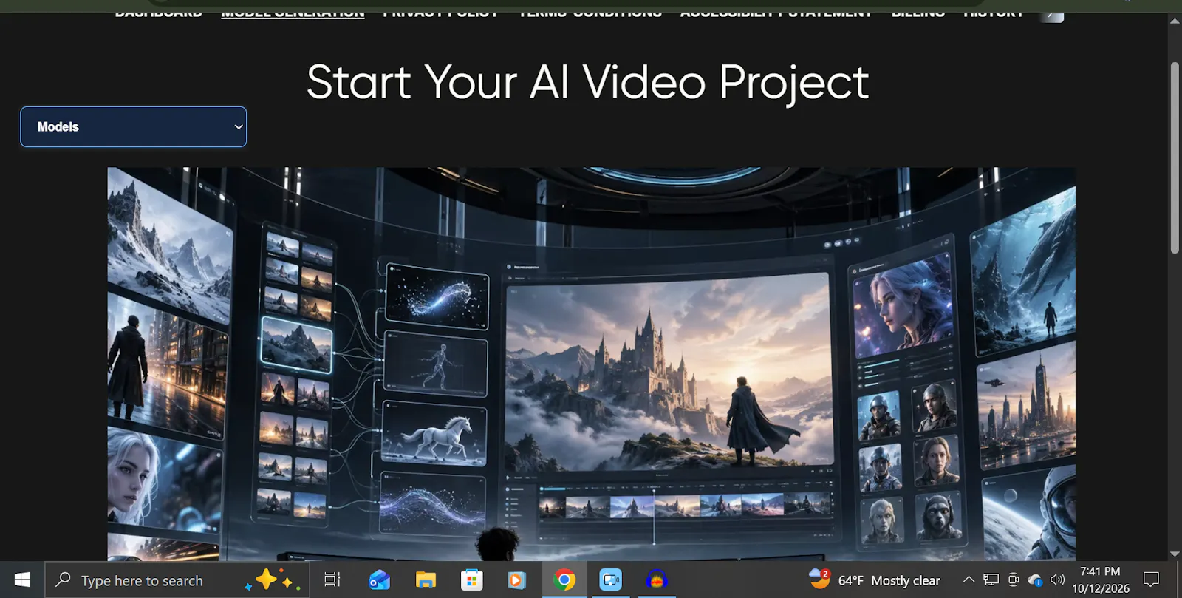
Task: Open the notification center icon
Action: click(x=1151, y=580)
